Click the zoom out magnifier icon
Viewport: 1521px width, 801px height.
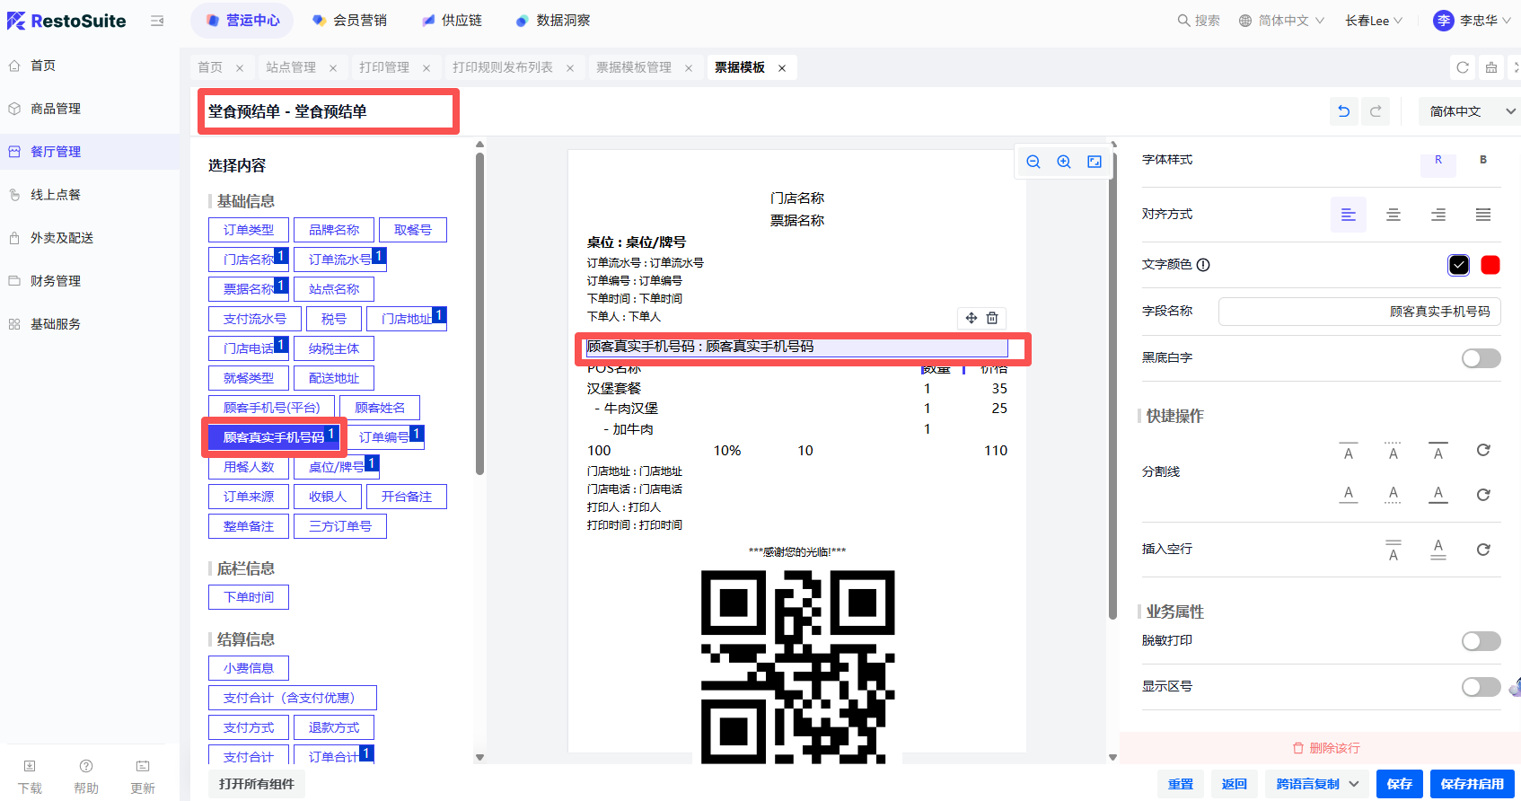(x=1033, y=162)
